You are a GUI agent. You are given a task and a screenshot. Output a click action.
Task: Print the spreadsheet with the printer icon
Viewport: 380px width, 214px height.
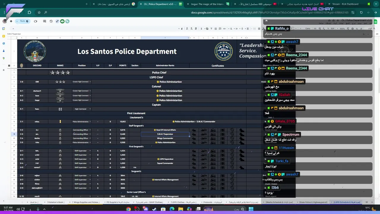point(352,29)
